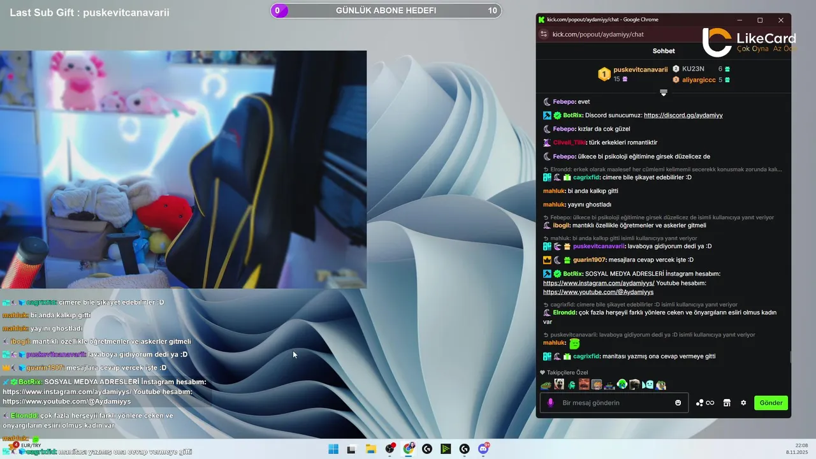816x459 pixels.
Task: Open File Explorer from taskbar
Action: click(370, 449)
